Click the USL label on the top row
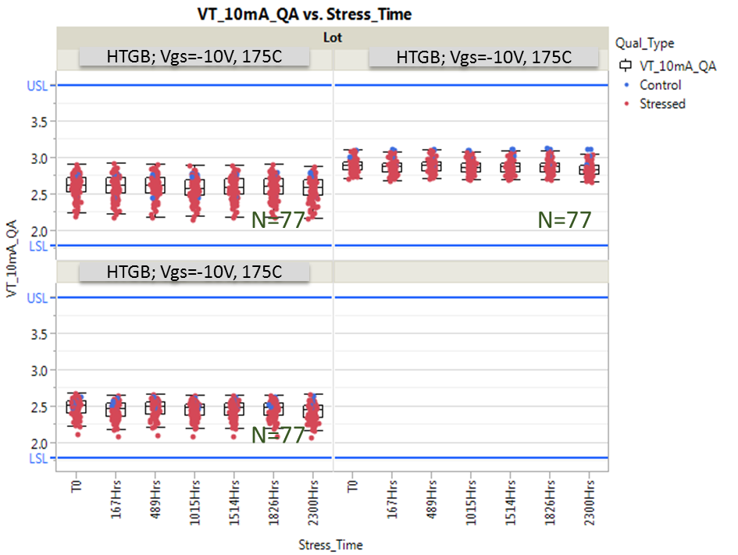Viewport: 738px width, 555px height. pyautogui.click(x=37, y=85)
